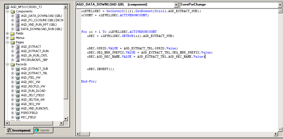Expand the AGD_EXTRACT page node

tap(12, 47)
